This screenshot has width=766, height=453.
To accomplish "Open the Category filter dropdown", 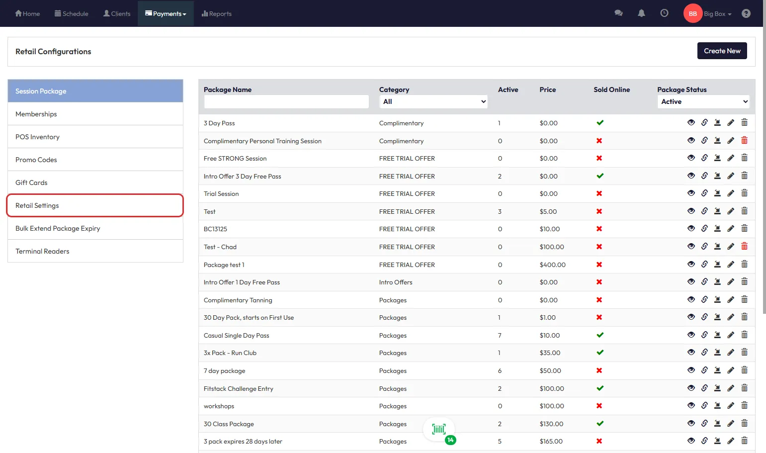I will [x=433, y=101].
